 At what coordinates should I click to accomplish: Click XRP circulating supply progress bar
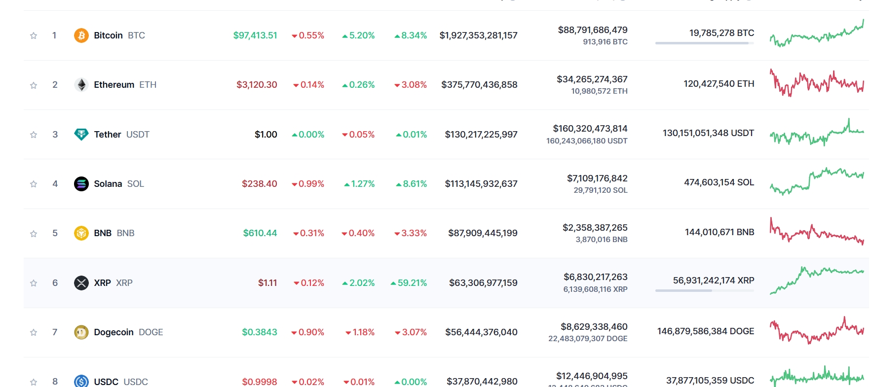(705, 291)
